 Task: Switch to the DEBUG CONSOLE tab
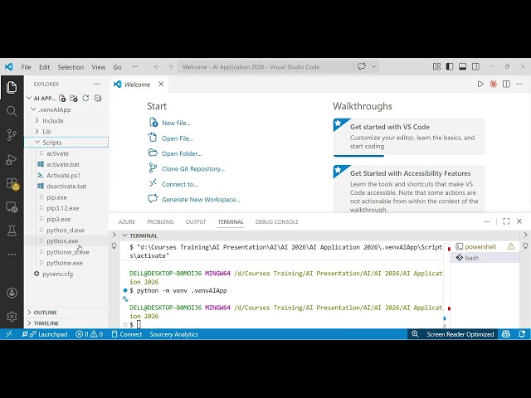coord(276,222)
